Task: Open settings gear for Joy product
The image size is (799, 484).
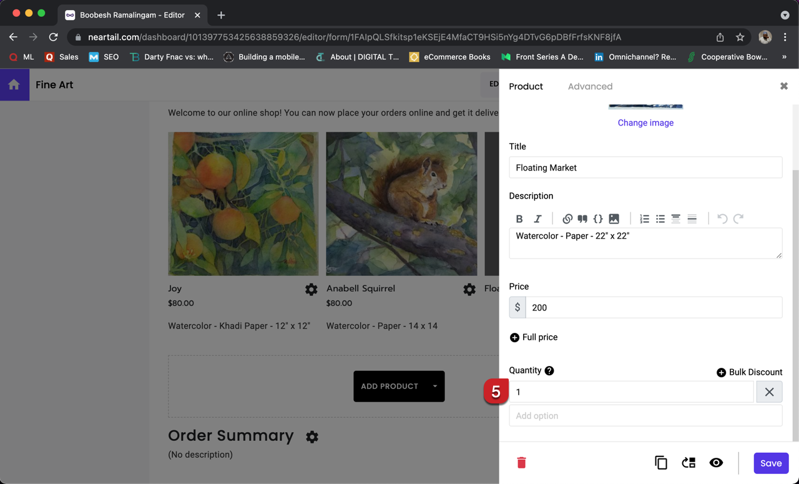Action: [311, 289]
